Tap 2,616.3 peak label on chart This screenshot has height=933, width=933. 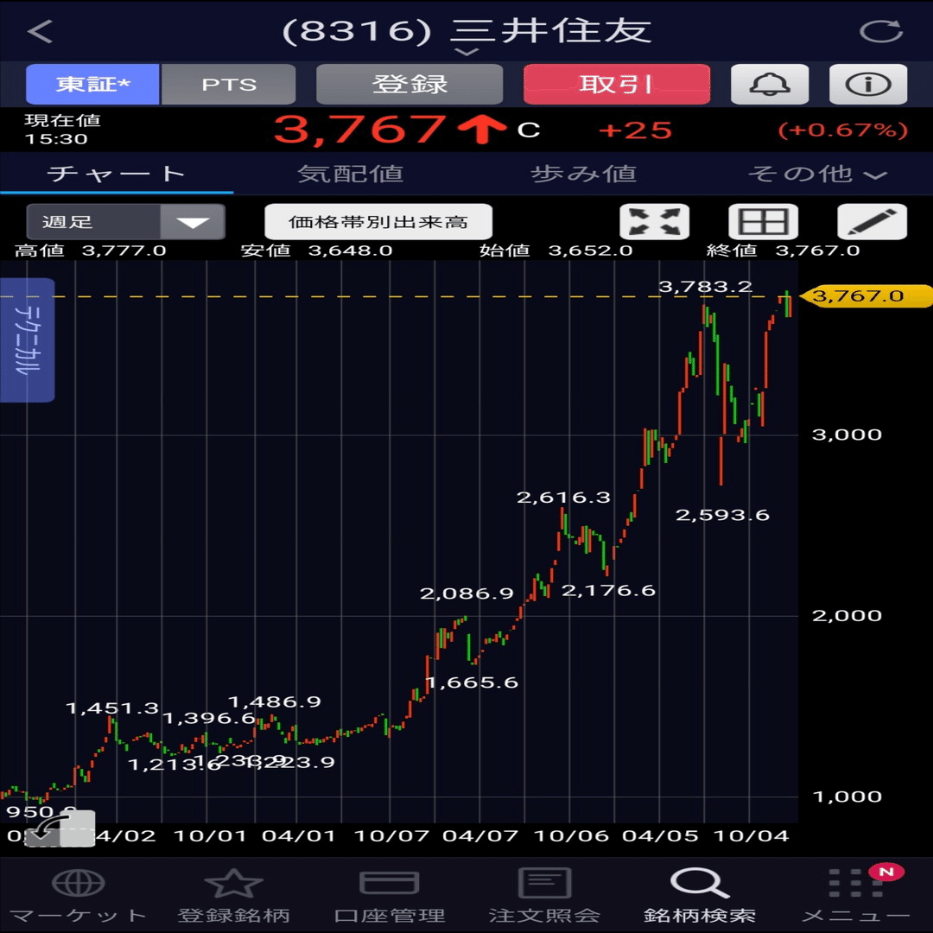point(563,498)
